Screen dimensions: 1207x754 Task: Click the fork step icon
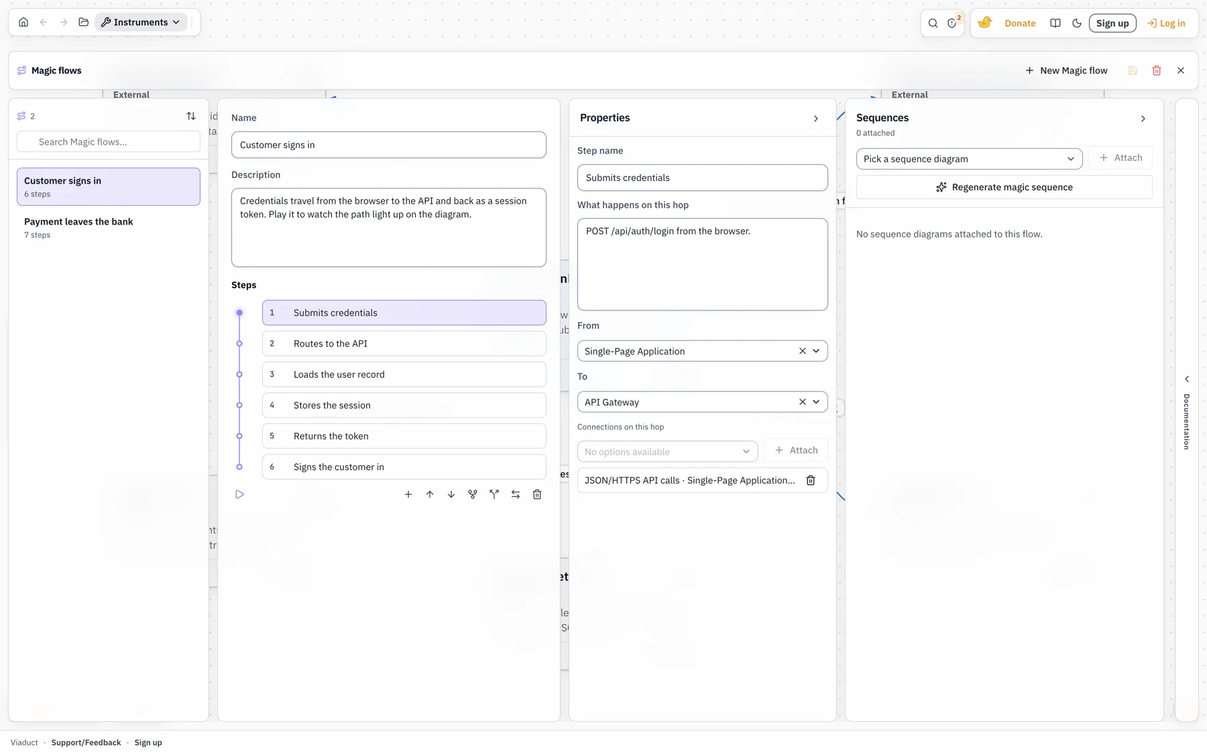click(x=473, y=495)
